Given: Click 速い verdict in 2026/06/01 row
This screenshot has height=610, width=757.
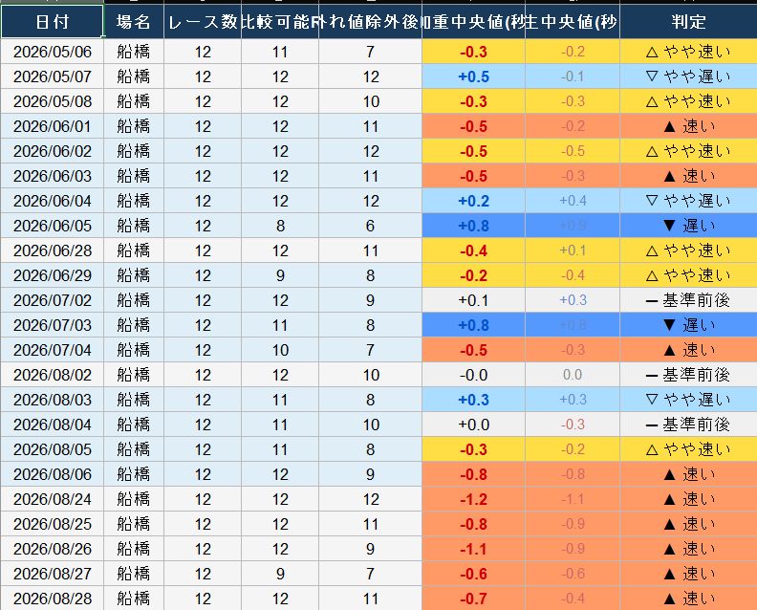Looking at the screenshot, I should (688, 126).
